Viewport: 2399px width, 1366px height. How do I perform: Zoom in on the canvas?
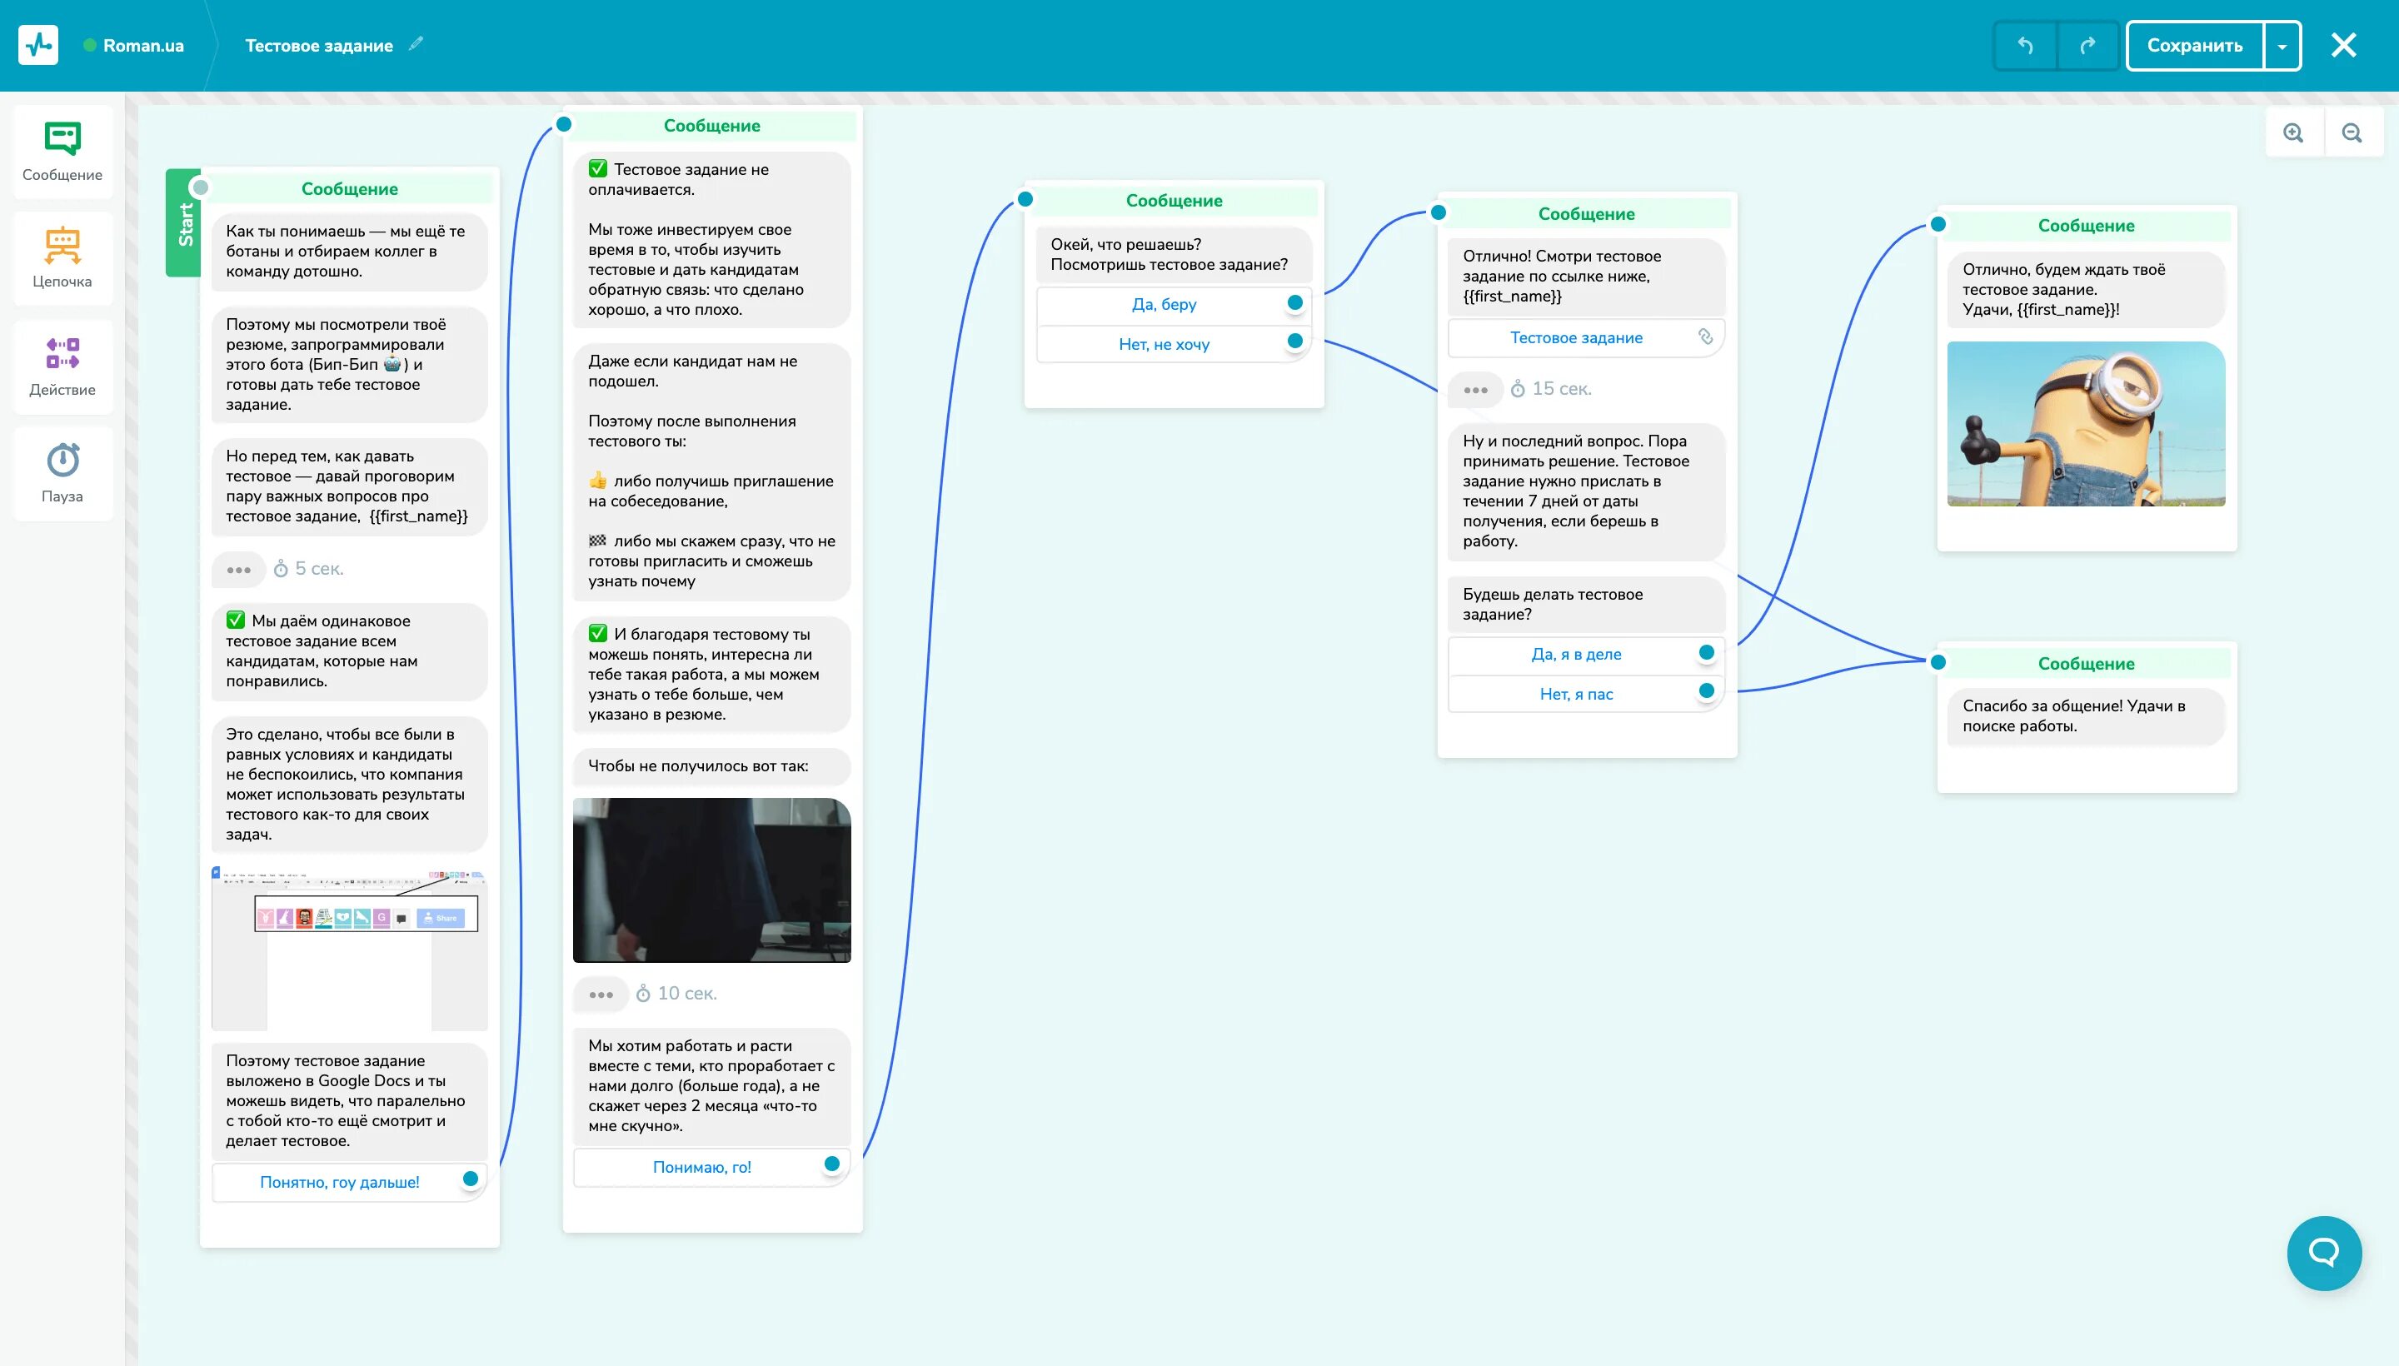click(2293, 132)
